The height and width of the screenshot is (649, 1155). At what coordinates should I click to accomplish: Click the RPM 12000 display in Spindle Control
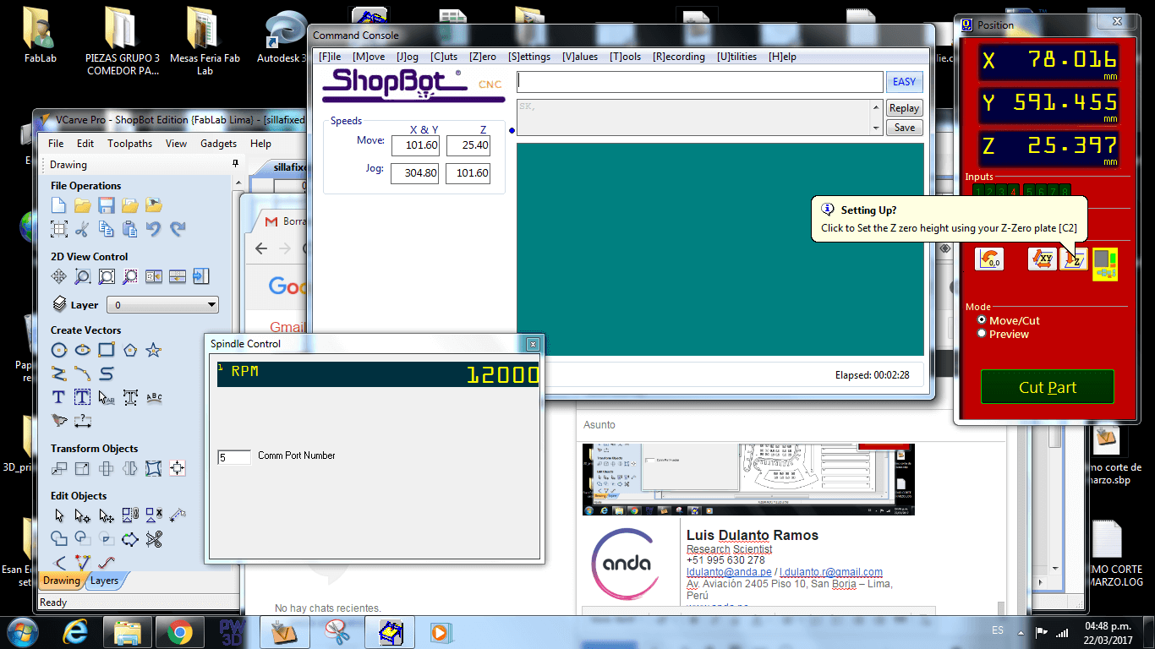(x=378, y=374)
